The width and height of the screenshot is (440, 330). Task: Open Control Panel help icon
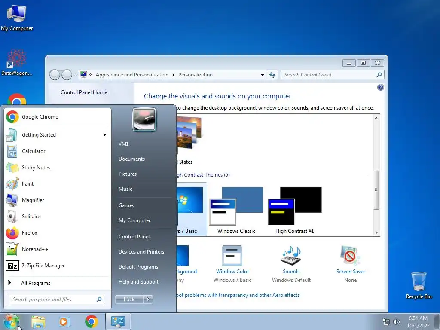(x=381, y=87)
